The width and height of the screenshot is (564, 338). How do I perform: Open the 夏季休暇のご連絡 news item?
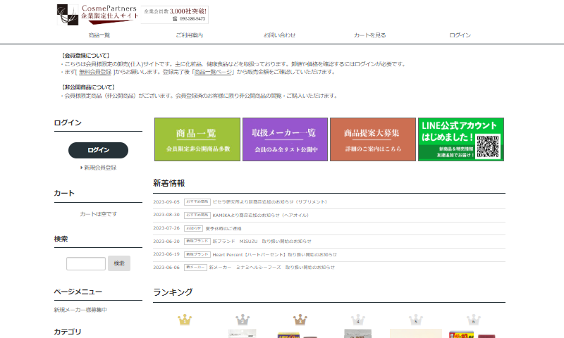coord(223,228)
